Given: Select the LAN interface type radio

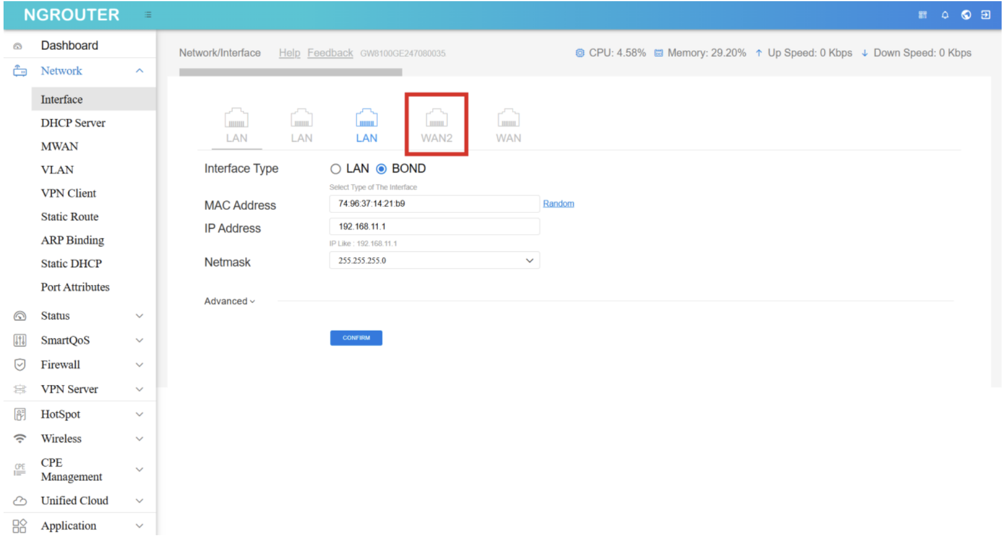Looking at the screenshot, I should pyautogui.click(x=336, y=169).
